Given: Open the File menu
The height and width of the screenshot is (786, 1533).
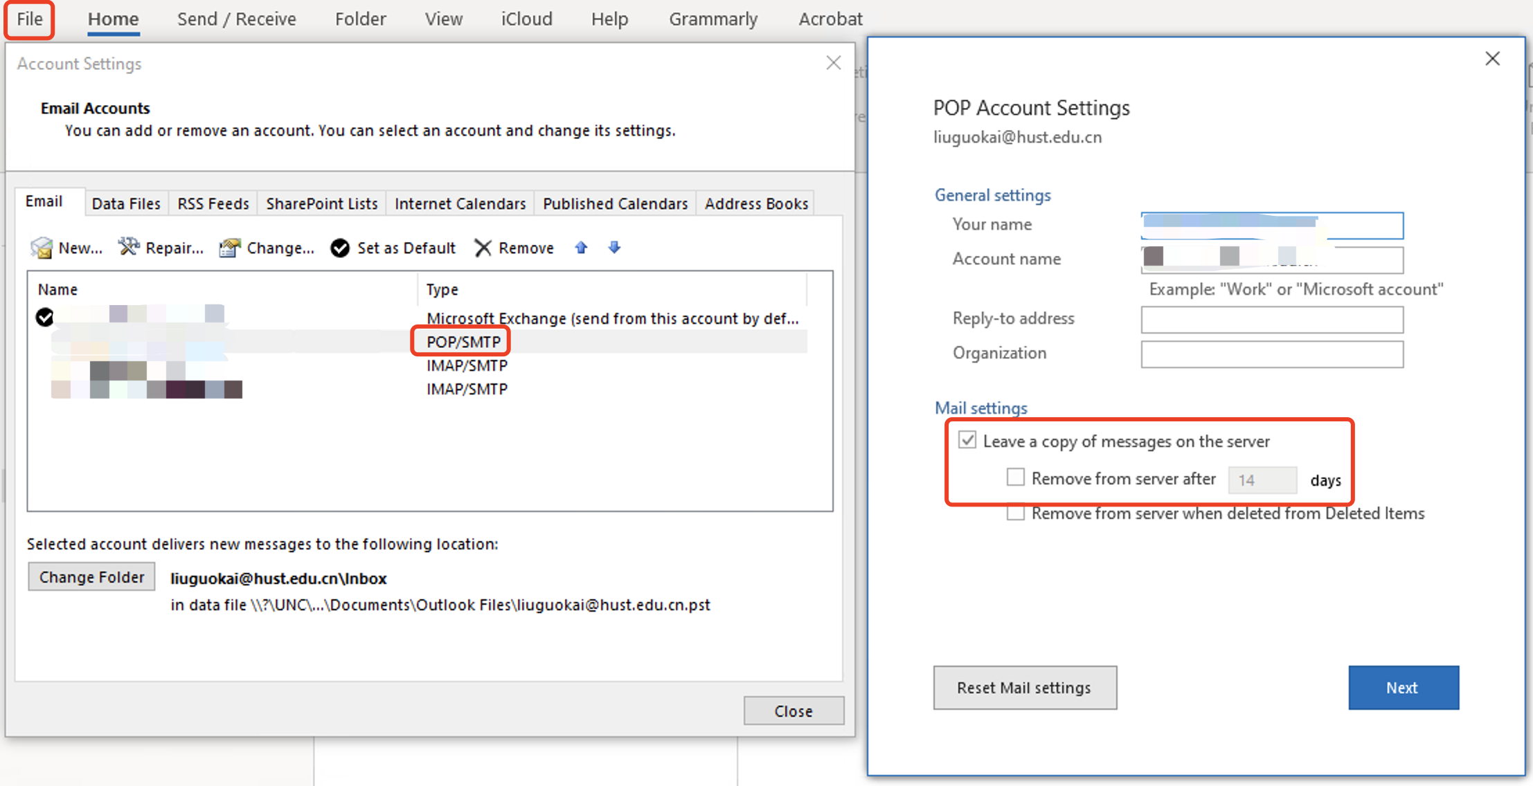Looking at the screenshot, I should (30, 19).
